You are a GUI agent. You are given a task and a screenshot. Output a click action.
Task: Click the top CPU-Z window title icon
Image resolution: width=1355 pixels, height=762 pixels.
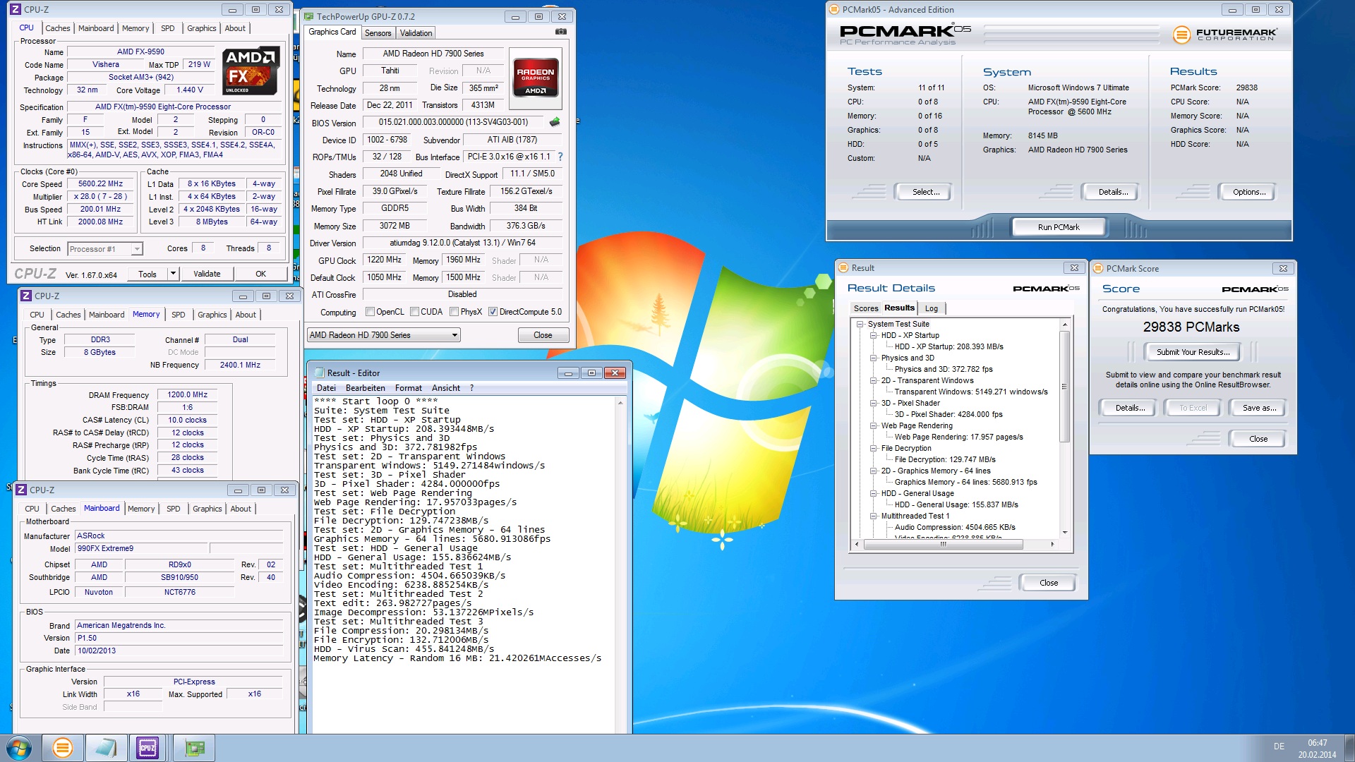click(x=16, y=9)
